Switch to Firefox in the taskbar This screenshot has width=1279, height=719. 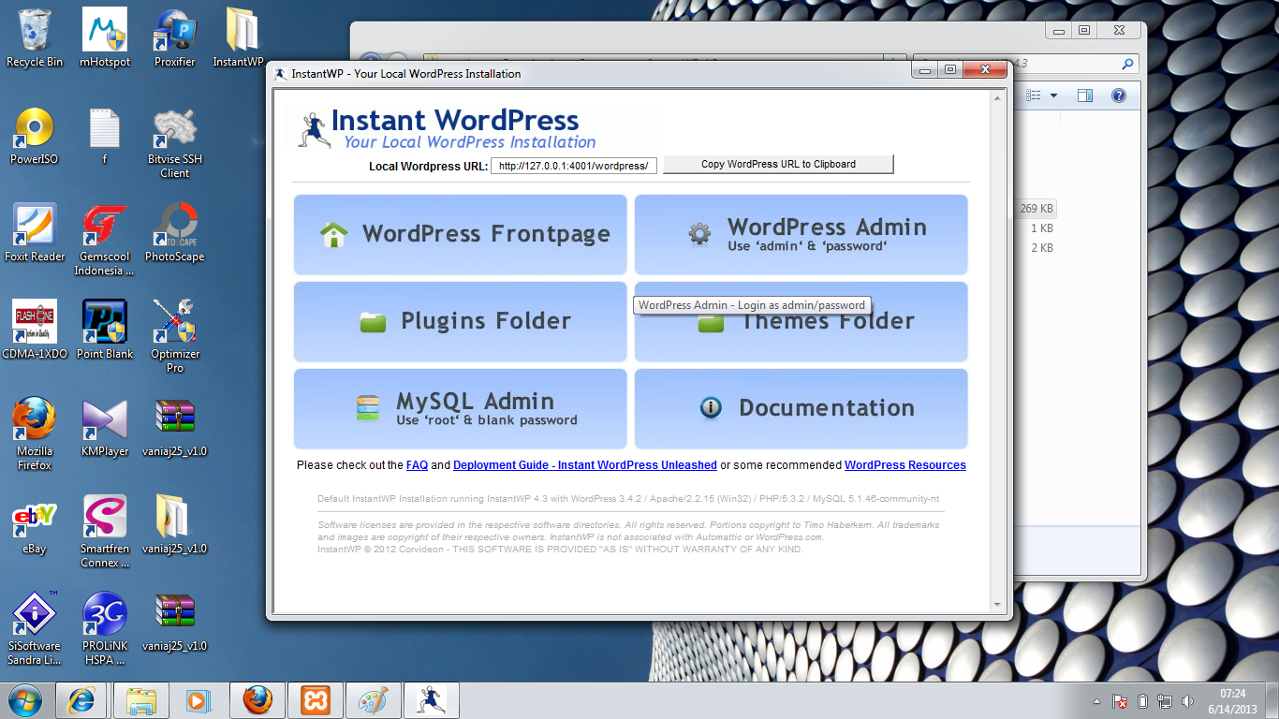point(257,700)
